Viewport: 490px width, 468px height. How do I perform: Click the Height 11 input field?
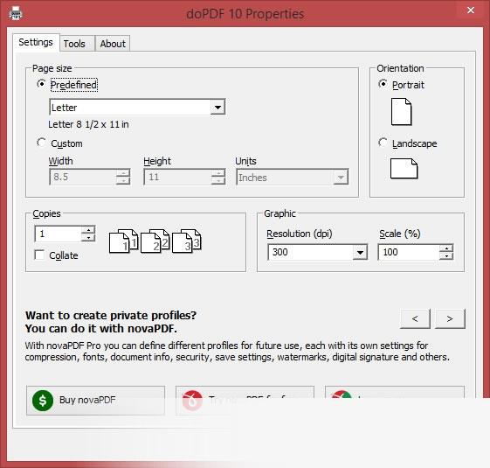(x=177, y=177)
